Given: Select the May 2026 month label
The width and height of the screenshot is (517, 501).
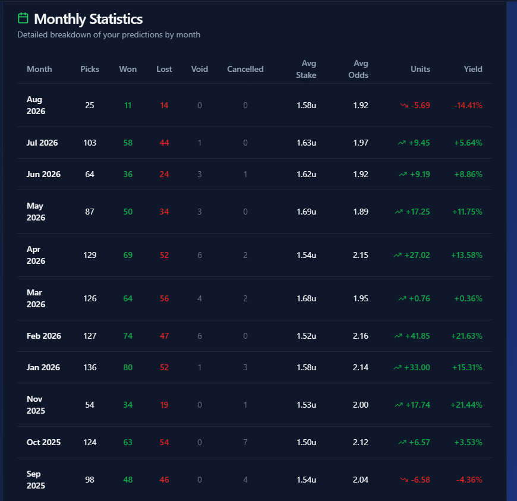Looking at the screenshot, I should click(x=36, y=212).
